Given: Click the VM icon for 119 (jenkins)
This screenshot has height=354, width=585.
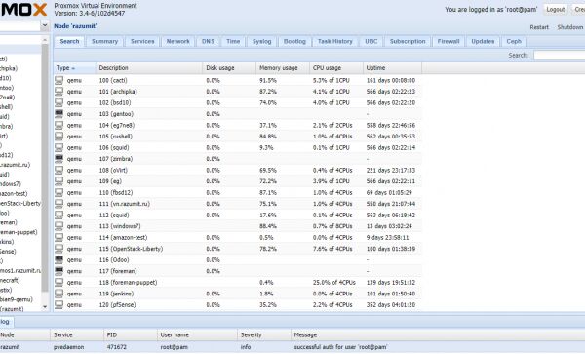Looking at the screenshot, I should (x=58, y=294).
